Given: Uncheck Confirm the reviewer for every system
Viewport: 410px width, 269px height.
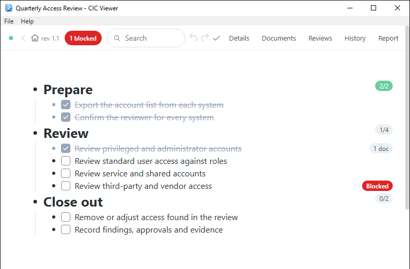Looking at the screenshot, I should pos(66,118).
